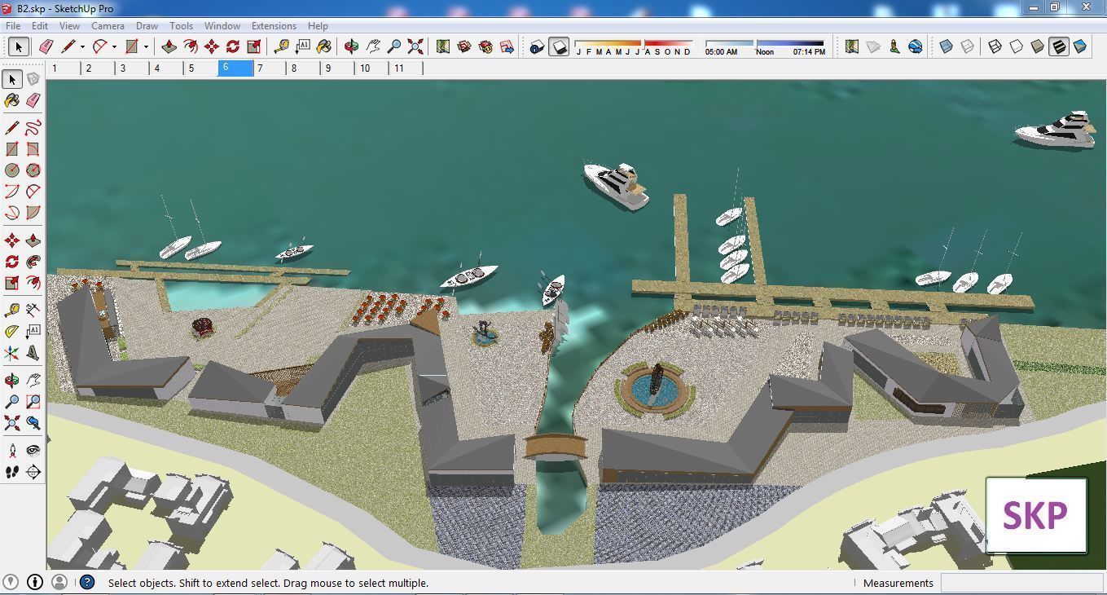The height and width of the screenshot is (595, 1107).
Task: Select the Tape Measure tool in top toolbar
Action: pos(282,46)
